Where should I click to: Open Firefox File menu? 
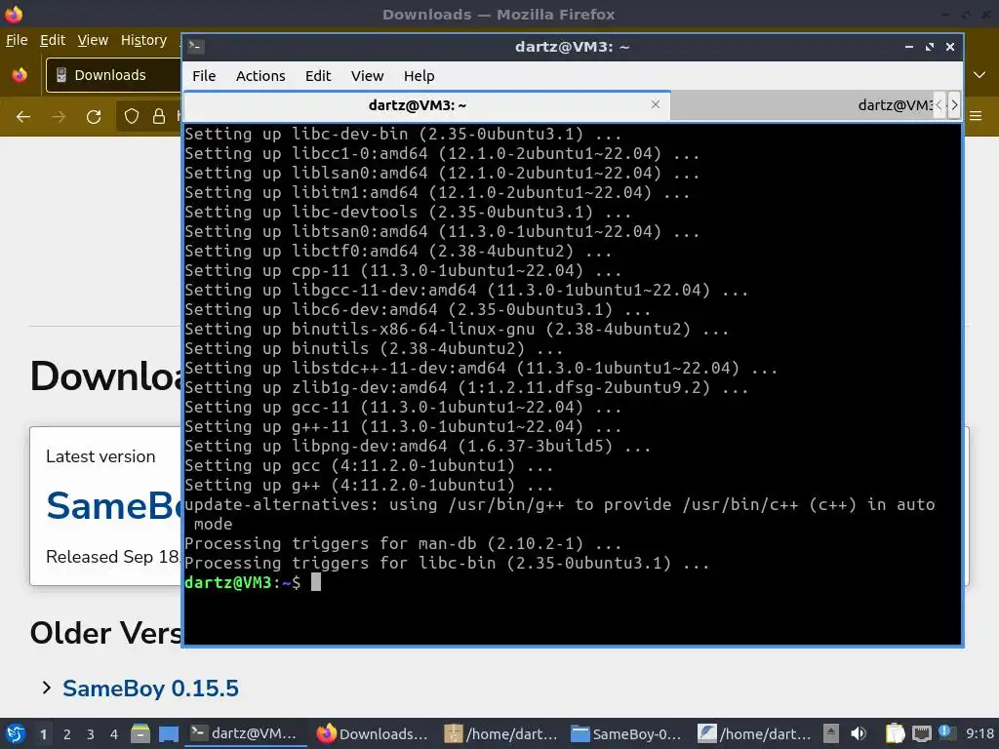pyautogui.click(x=17, y=40)
